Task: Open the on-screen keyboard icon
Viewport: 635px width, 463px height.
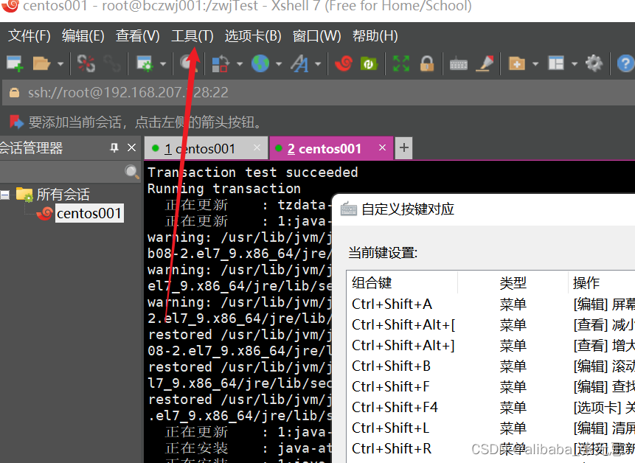Action: click(457, 63)
